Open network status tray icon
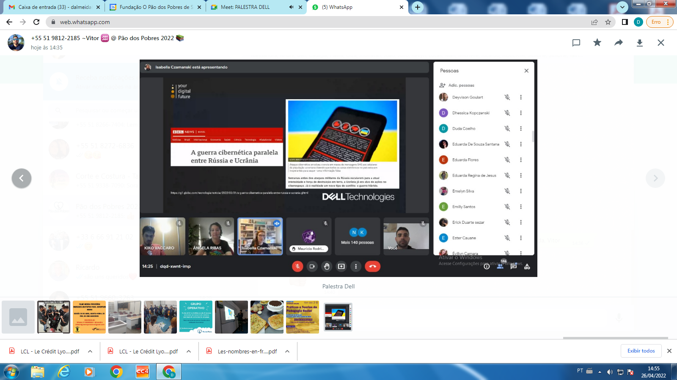The image size is (677, 380). pos(620,372)
